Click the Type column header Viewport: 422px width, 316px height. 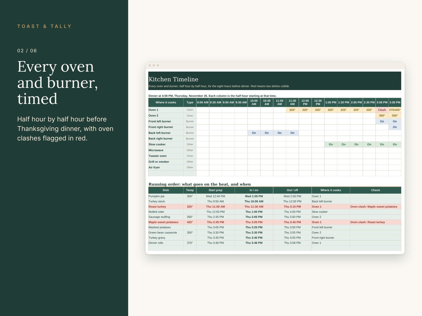click(190, 102)
